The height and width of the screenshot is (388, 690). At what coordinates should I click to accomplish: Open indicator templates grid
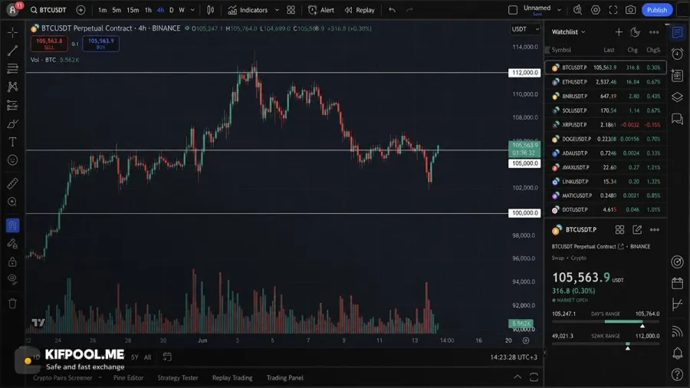(291, 10)
